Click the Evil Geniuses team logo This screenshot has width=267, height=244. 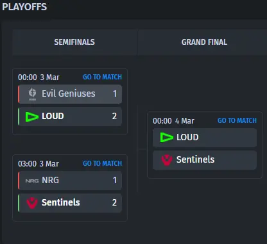tap(32, 94)
